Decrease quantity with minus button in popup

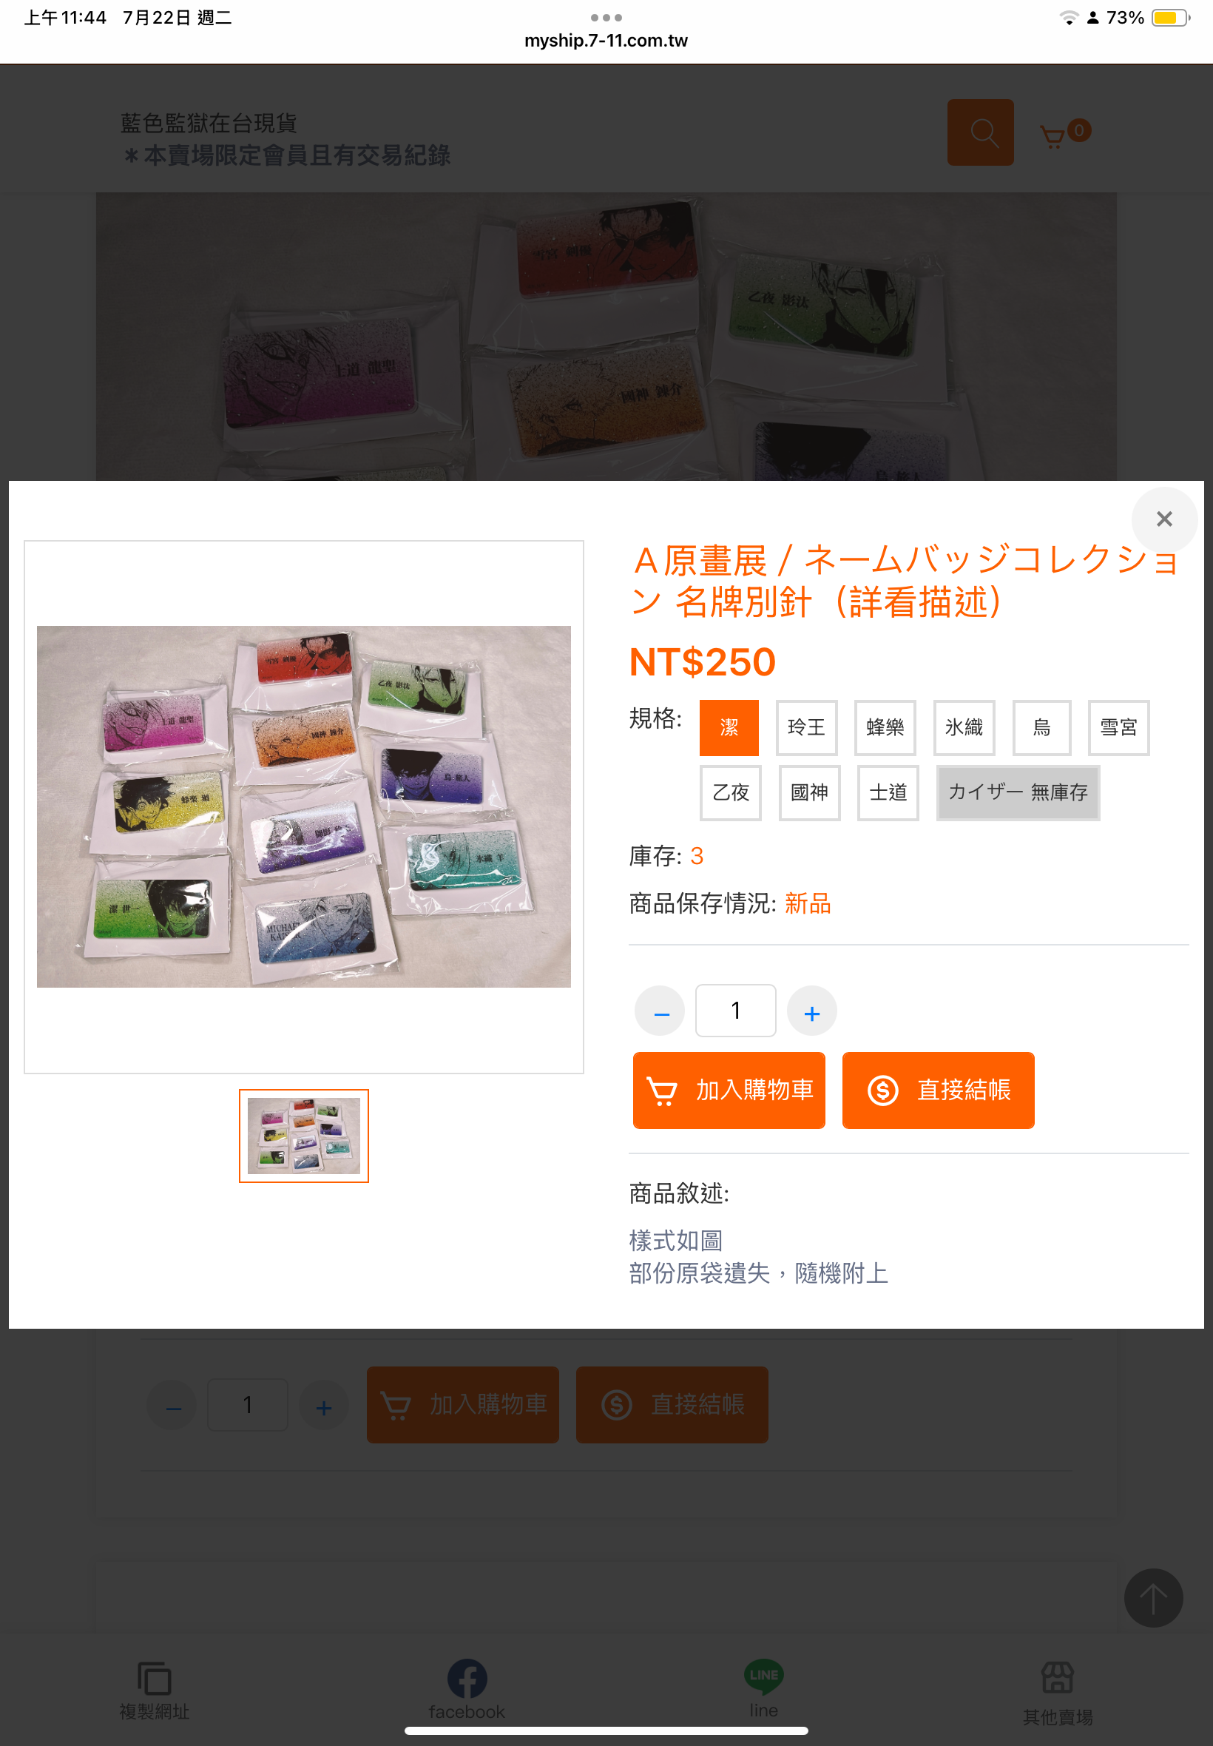tap(660, 1011)
